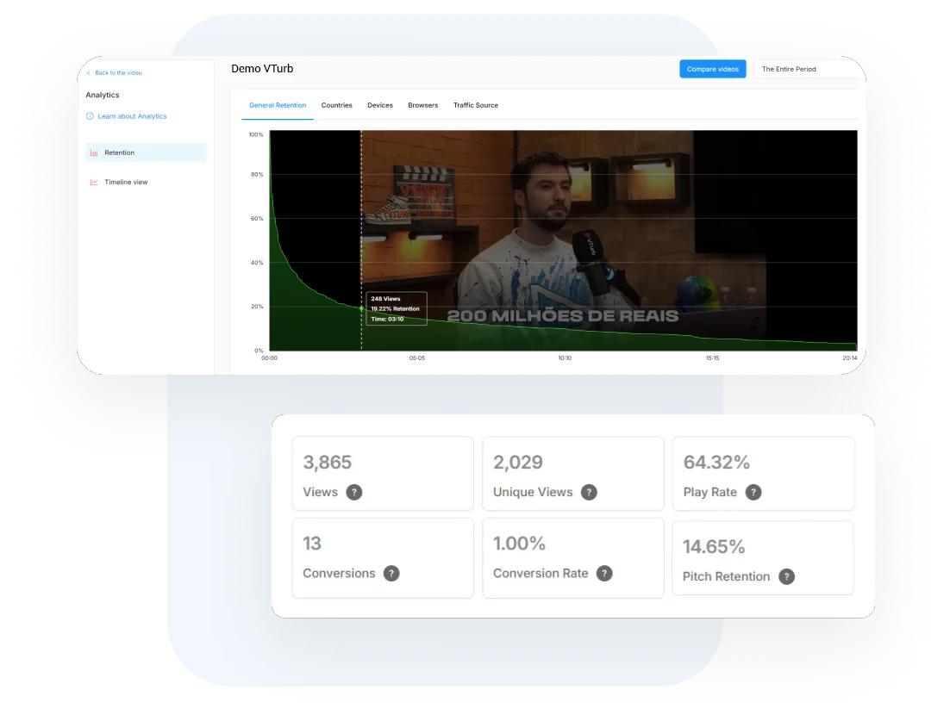Select the Browsers tab
The height and width of the screenshot is (721, 950).
click(x=422, y=106)
